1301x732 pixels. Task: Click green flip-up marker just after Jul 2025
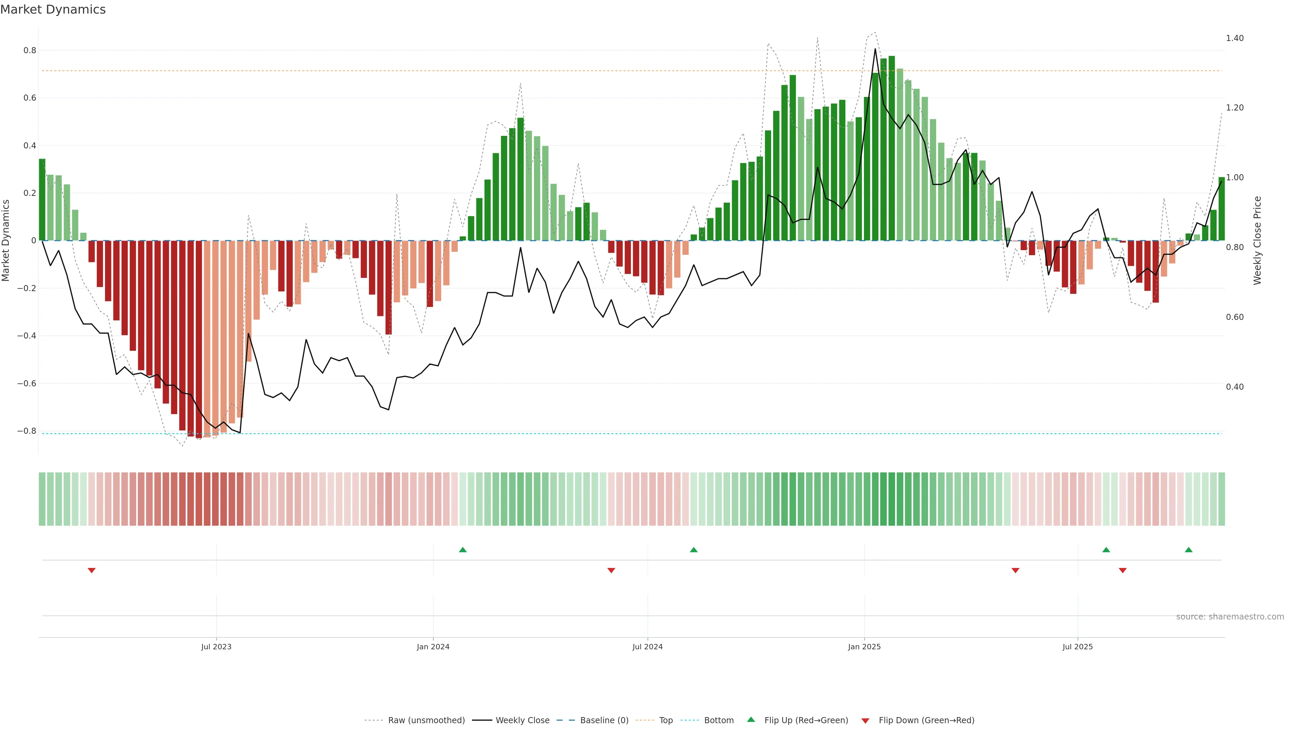click(1106, 550)
